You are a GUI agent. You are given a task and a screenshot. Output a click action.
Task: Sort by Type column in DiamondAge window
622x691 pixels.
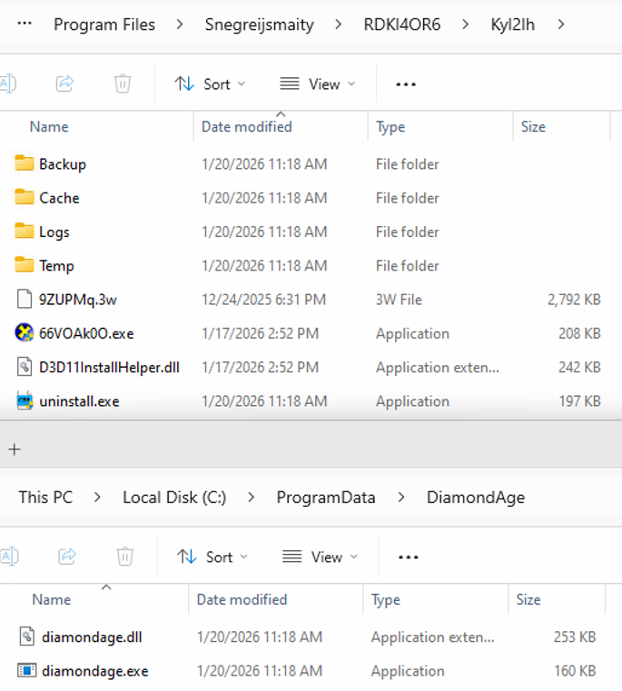[x=386, y=600]
